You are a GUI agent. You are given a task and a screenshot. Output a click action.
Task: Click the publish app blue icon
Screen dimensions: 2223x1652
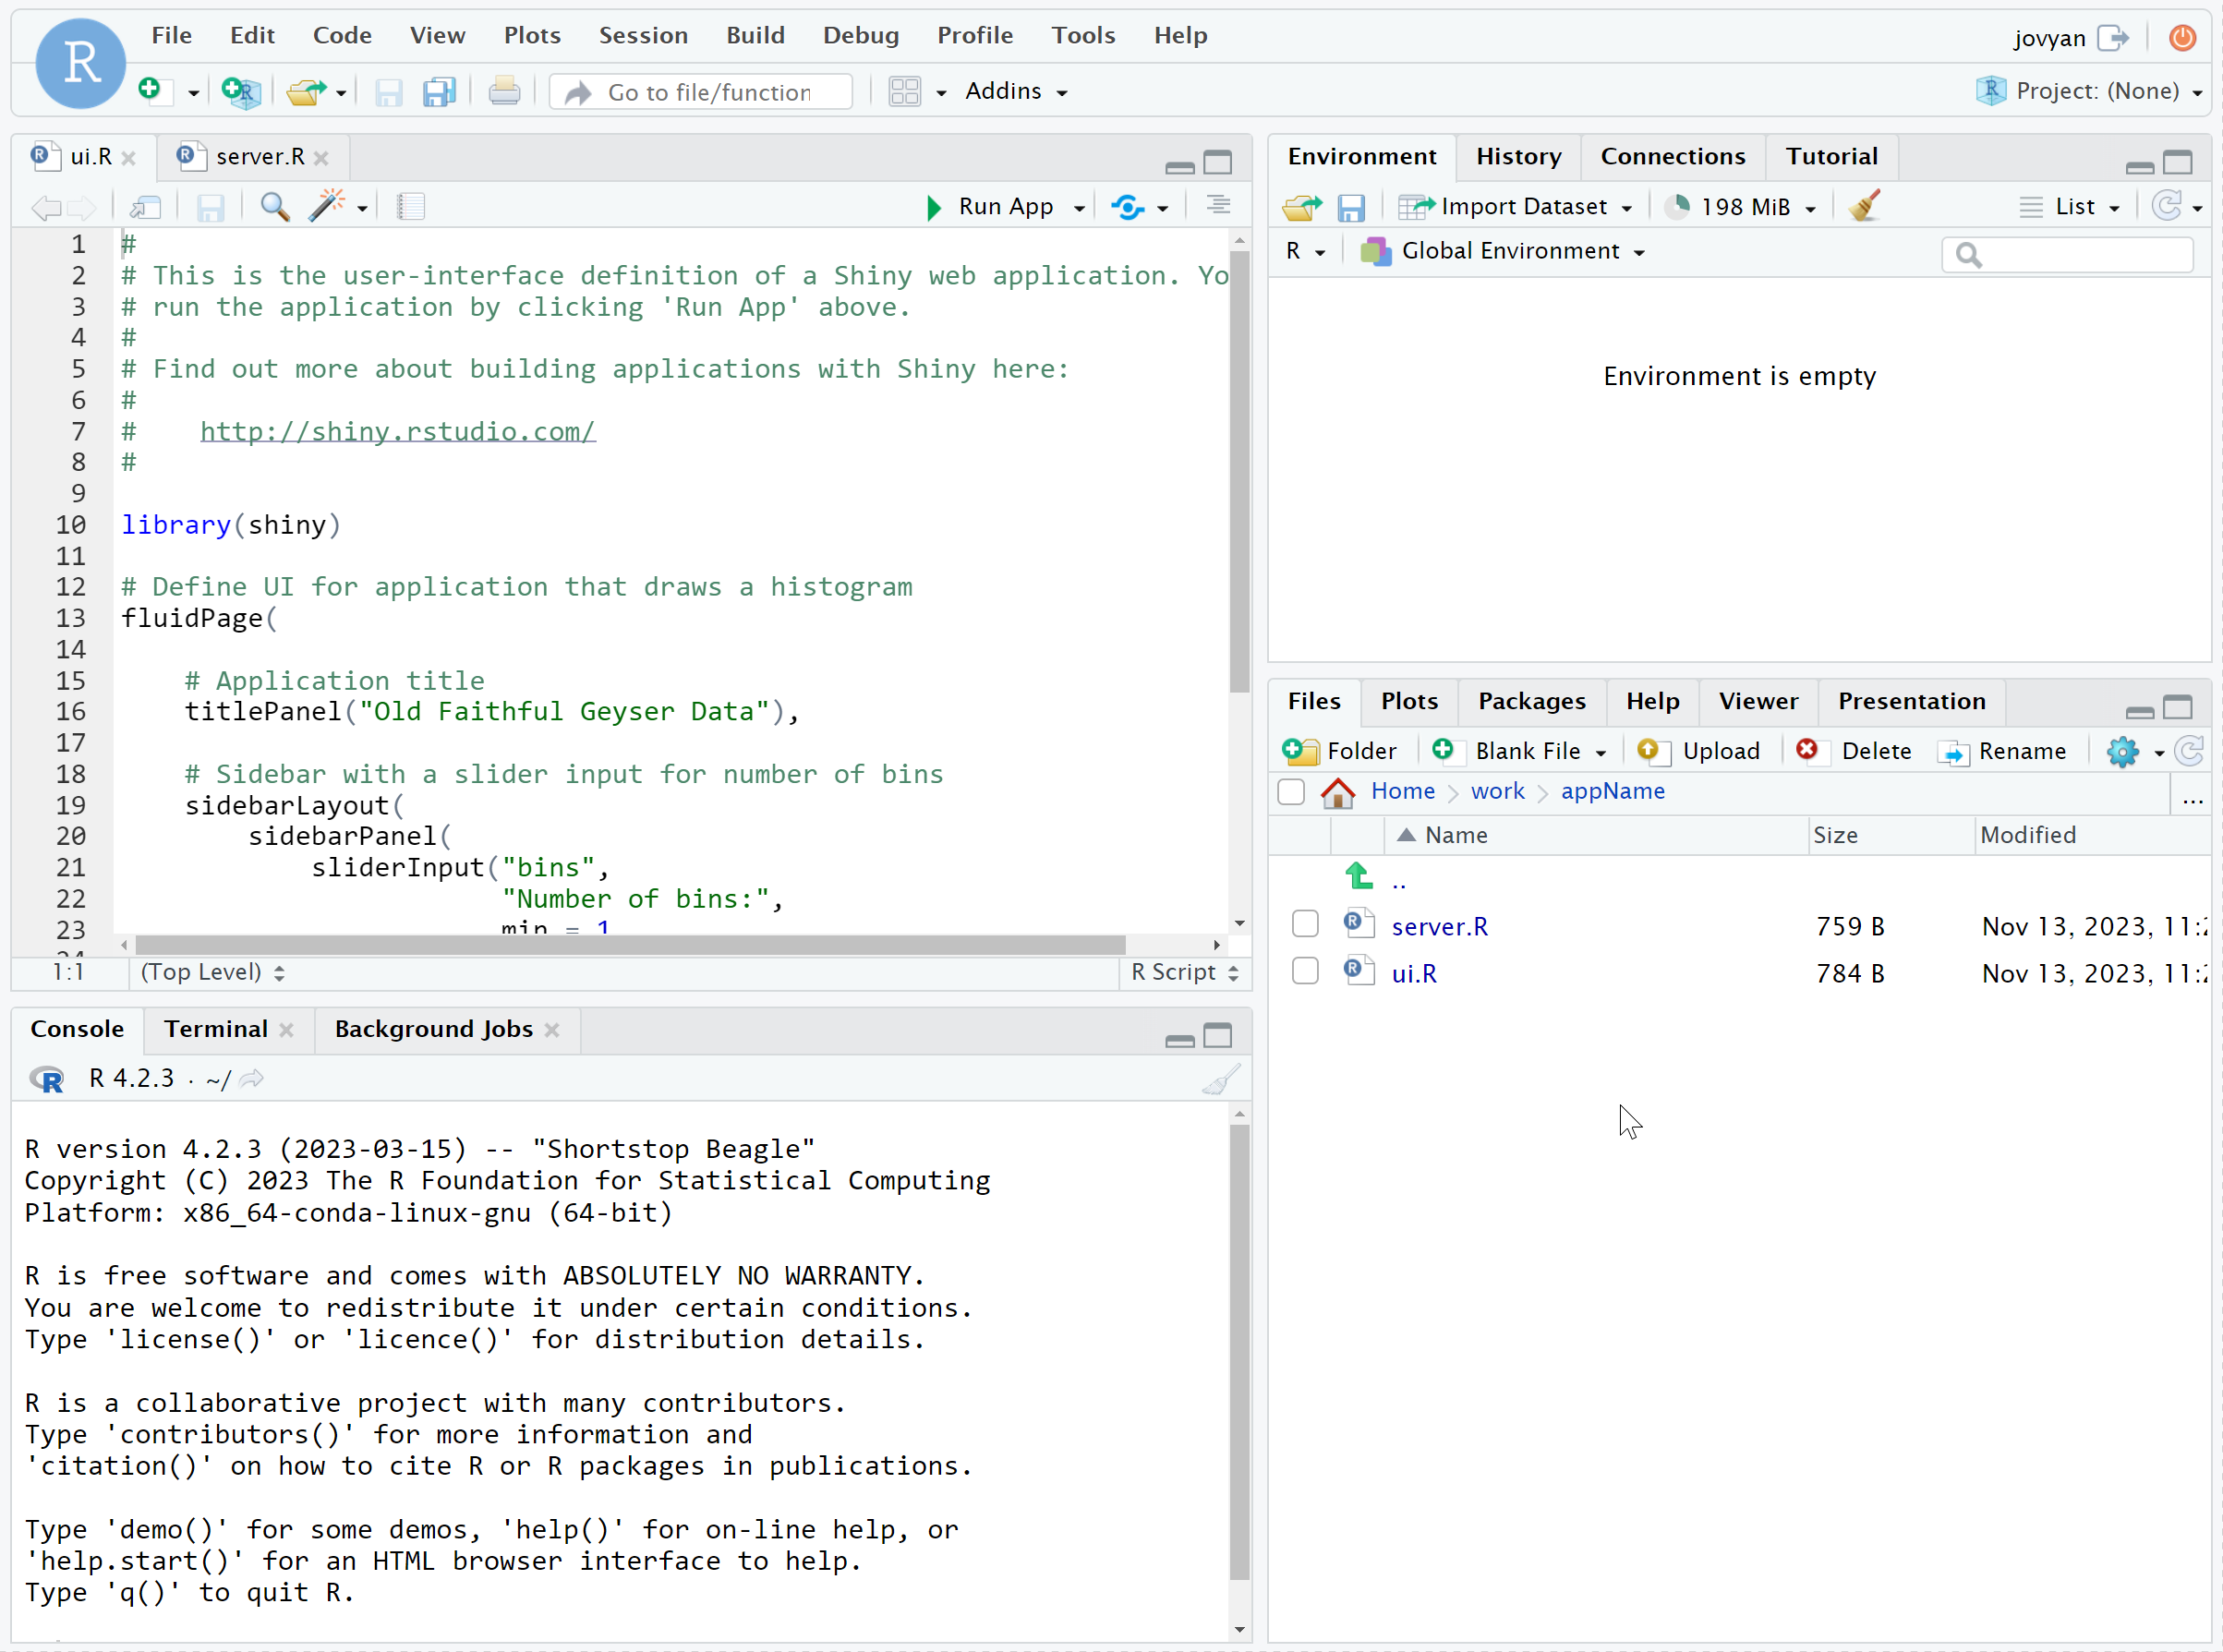(1128, 206)
